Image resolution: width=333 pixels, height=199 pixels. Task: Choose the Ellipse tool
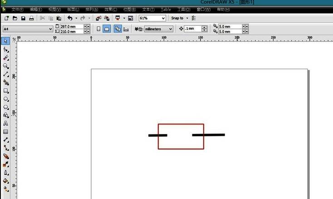(x=6, y=99)
